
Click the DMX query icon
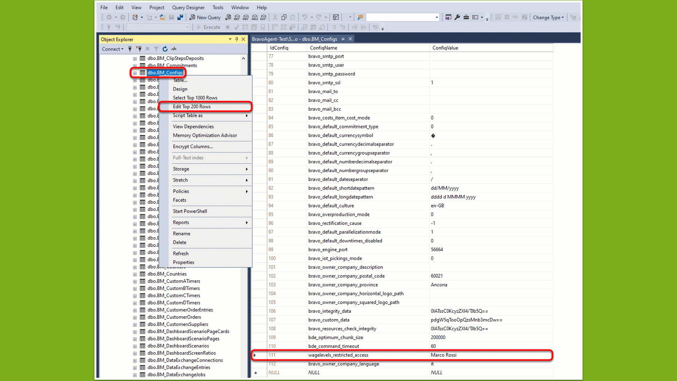click(x=246, y=17)
